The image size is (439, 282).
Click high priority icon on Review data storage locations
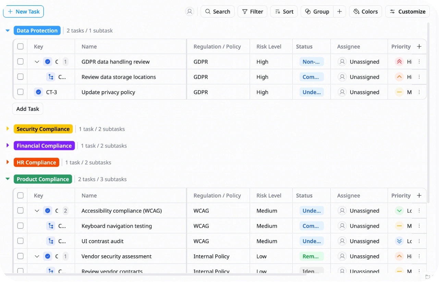pos(399,77)
